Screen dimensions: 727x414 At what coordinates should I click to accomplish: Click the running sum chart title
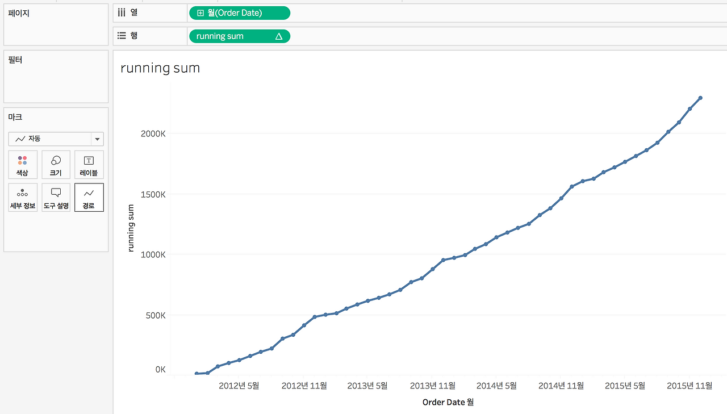point(160,68)
